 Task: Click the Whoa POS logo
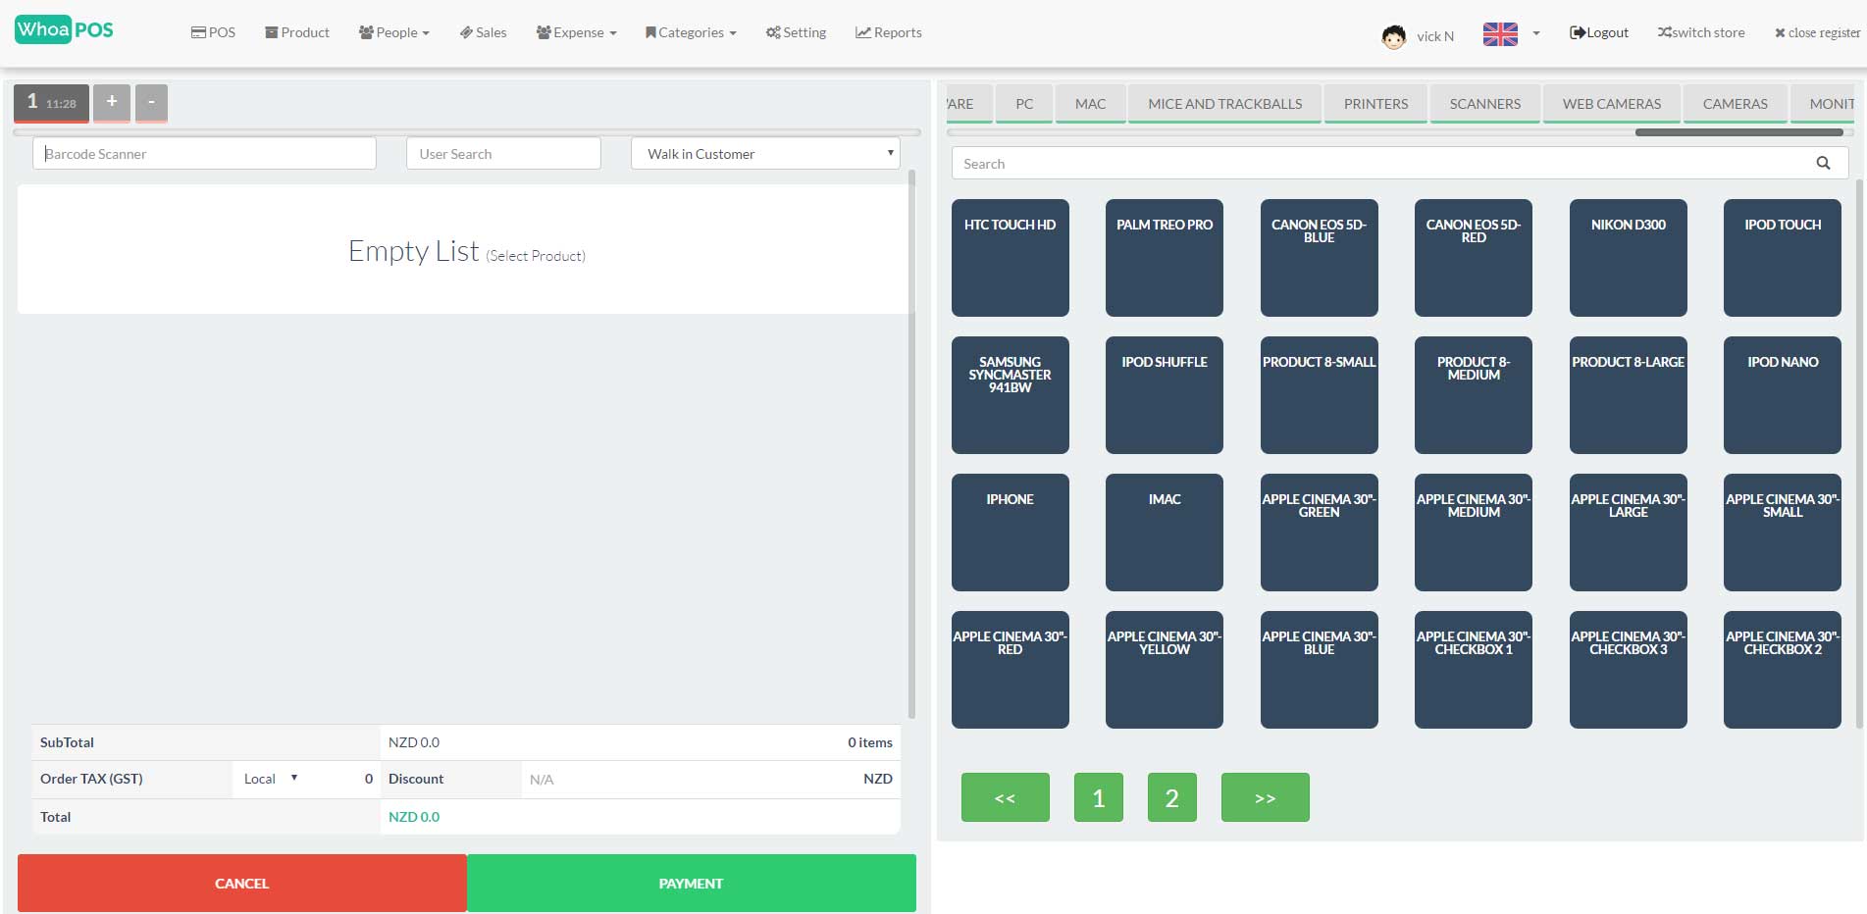coord(65,30)
